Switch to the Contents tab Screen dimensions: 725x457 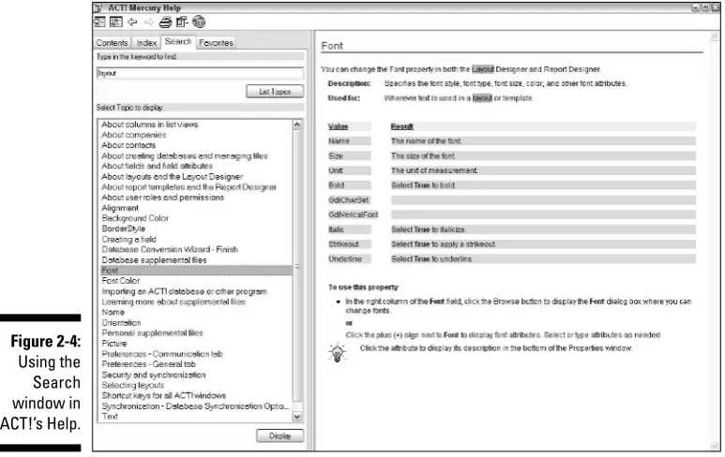(112, 42)
